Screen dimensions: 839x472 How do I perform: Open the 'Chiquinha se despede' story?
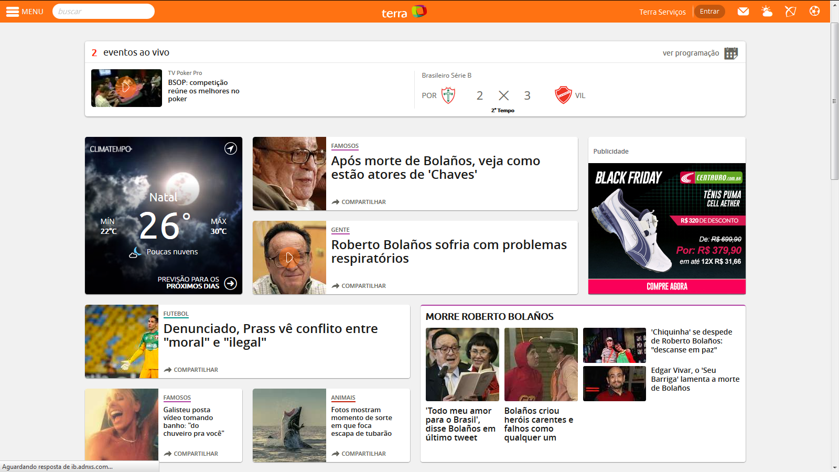pyautogui.click(x=692, y=341)
